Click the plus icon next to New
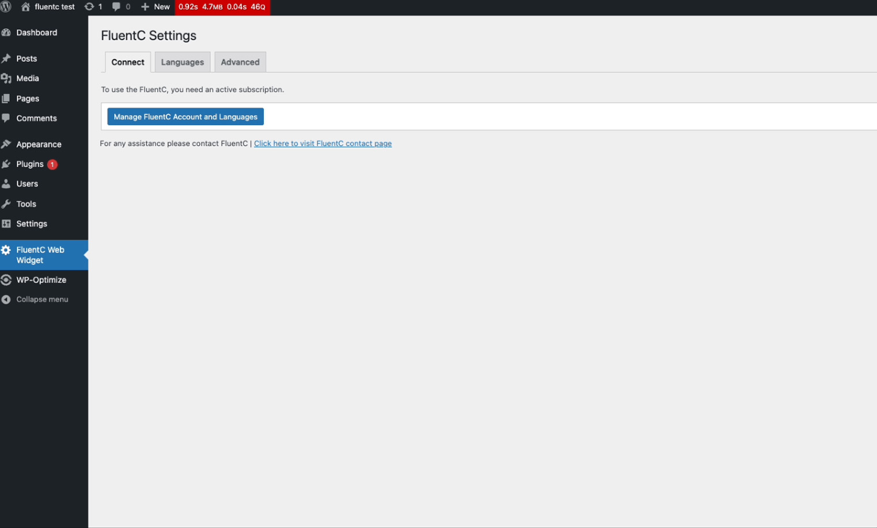The width and height of the screenshot is (877, 528). tap(145, 7)
